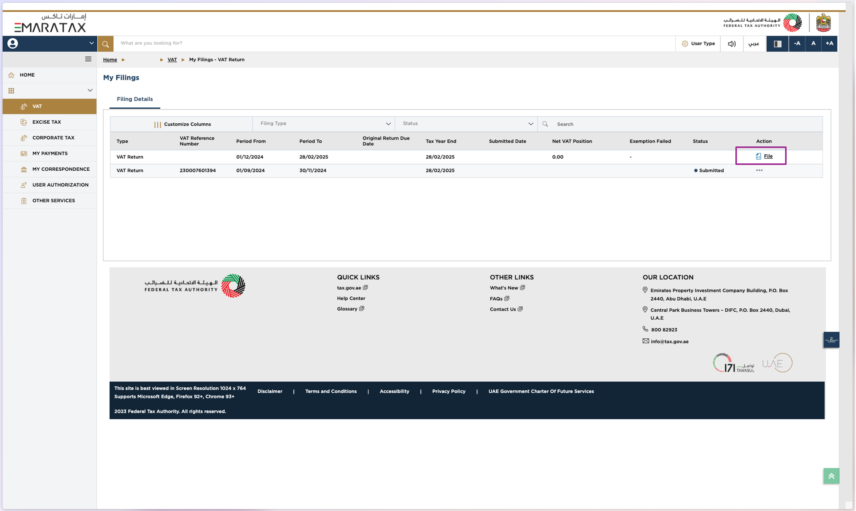Open Customize Columns options
Viewport: 856px width, 511px height.
tap(182, 124)
